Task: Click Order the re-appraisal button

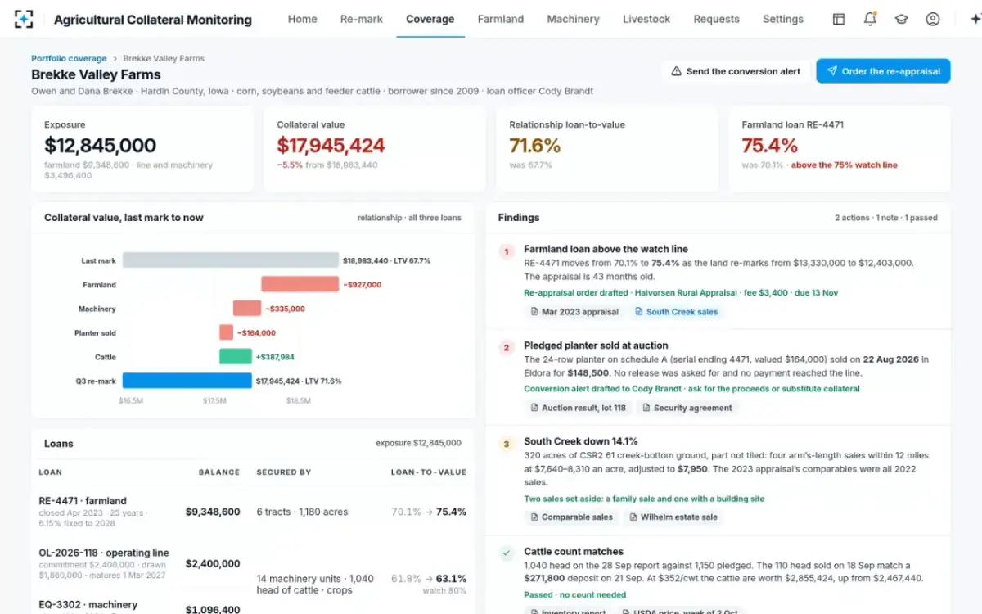Action: click(883, 71)
